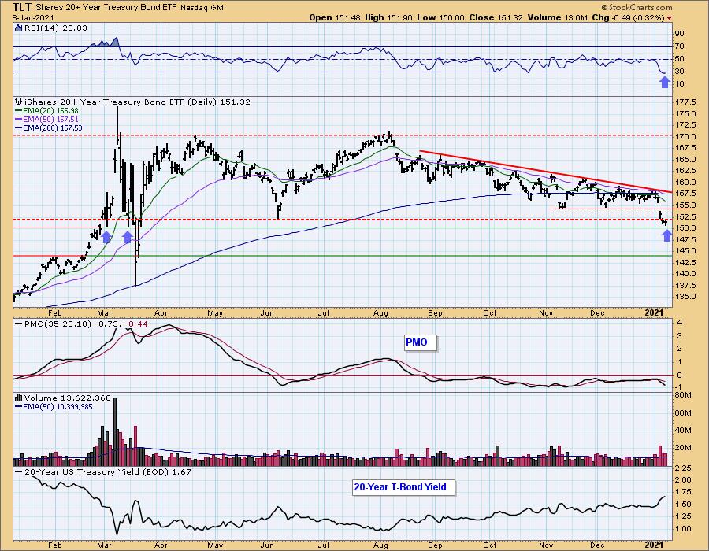Click the 'iShares 20+ Year Treasury Bond ETF' header title
This screenshot has width=709, height=551.
pos(106,8)
